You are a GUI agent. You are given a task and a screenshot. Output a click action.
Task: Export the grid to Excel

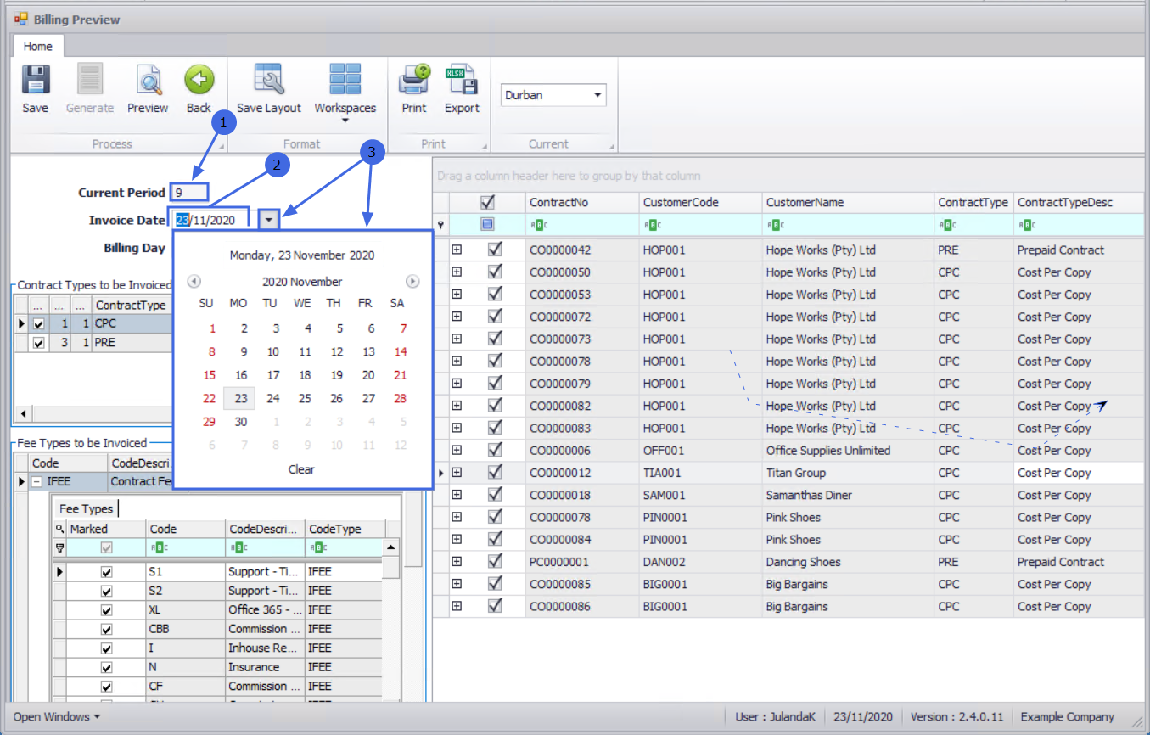point(462,81)
